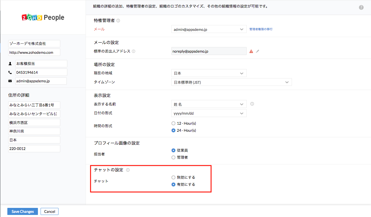Click the red warning triangle icon
Viewport: 371px width, 217px height.
coord(251,51)
